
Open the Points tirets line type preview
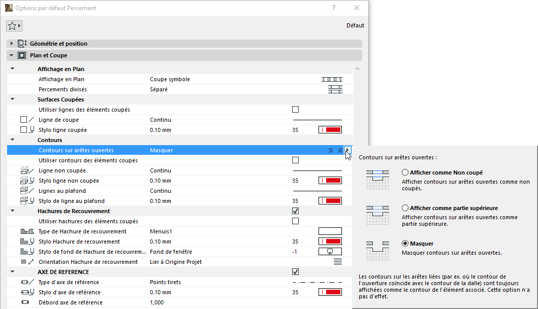[318, 282]
